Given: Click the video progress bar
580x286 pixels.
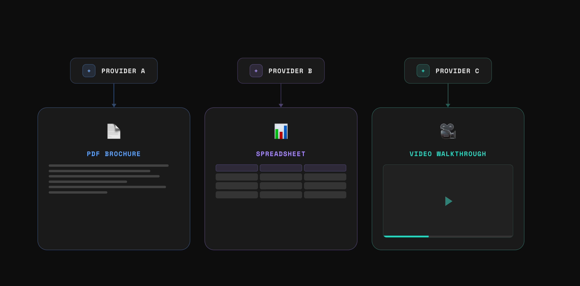Looking at the screenshot, I should click(x=448, y=236).
